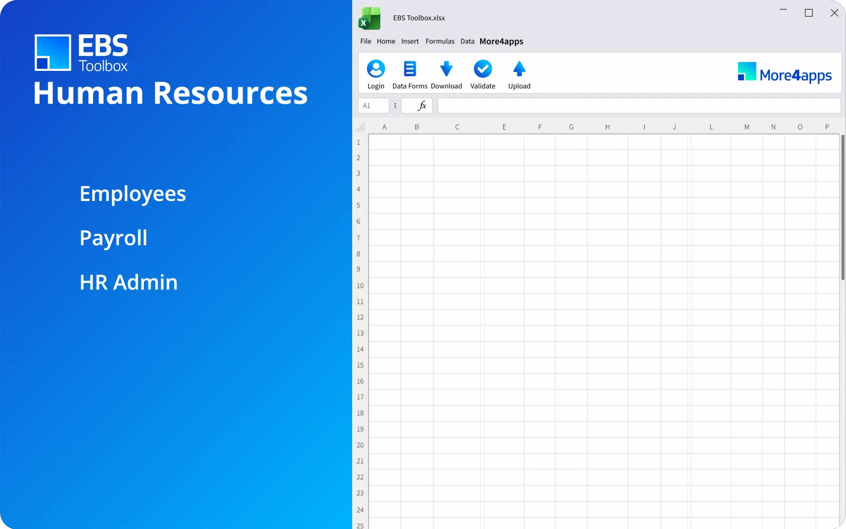Select row 22 header

point(360,477)
